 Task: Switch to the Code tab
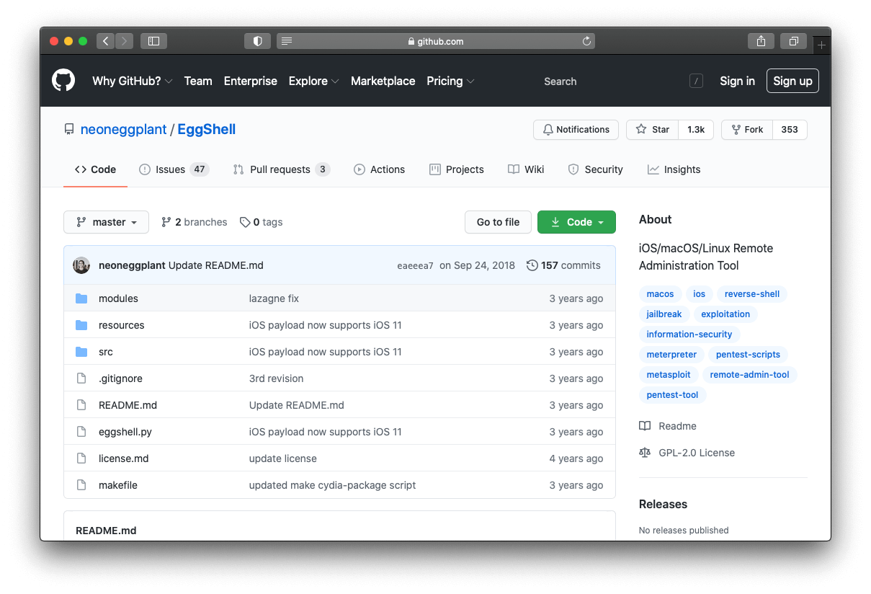(95, 169)
